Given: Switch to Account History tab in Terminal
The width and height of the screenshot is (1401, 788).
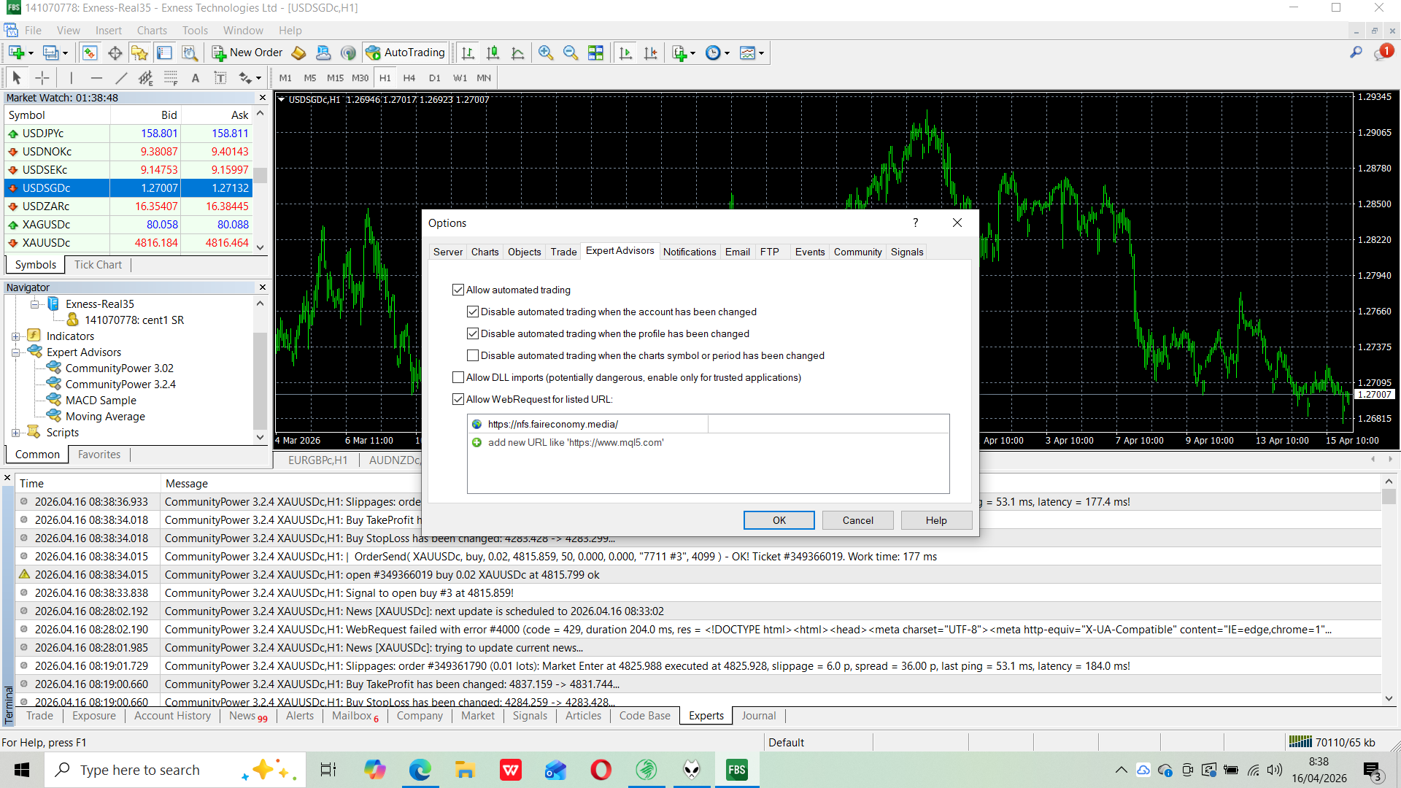Looking at the screenshot, I should [172, 716].
